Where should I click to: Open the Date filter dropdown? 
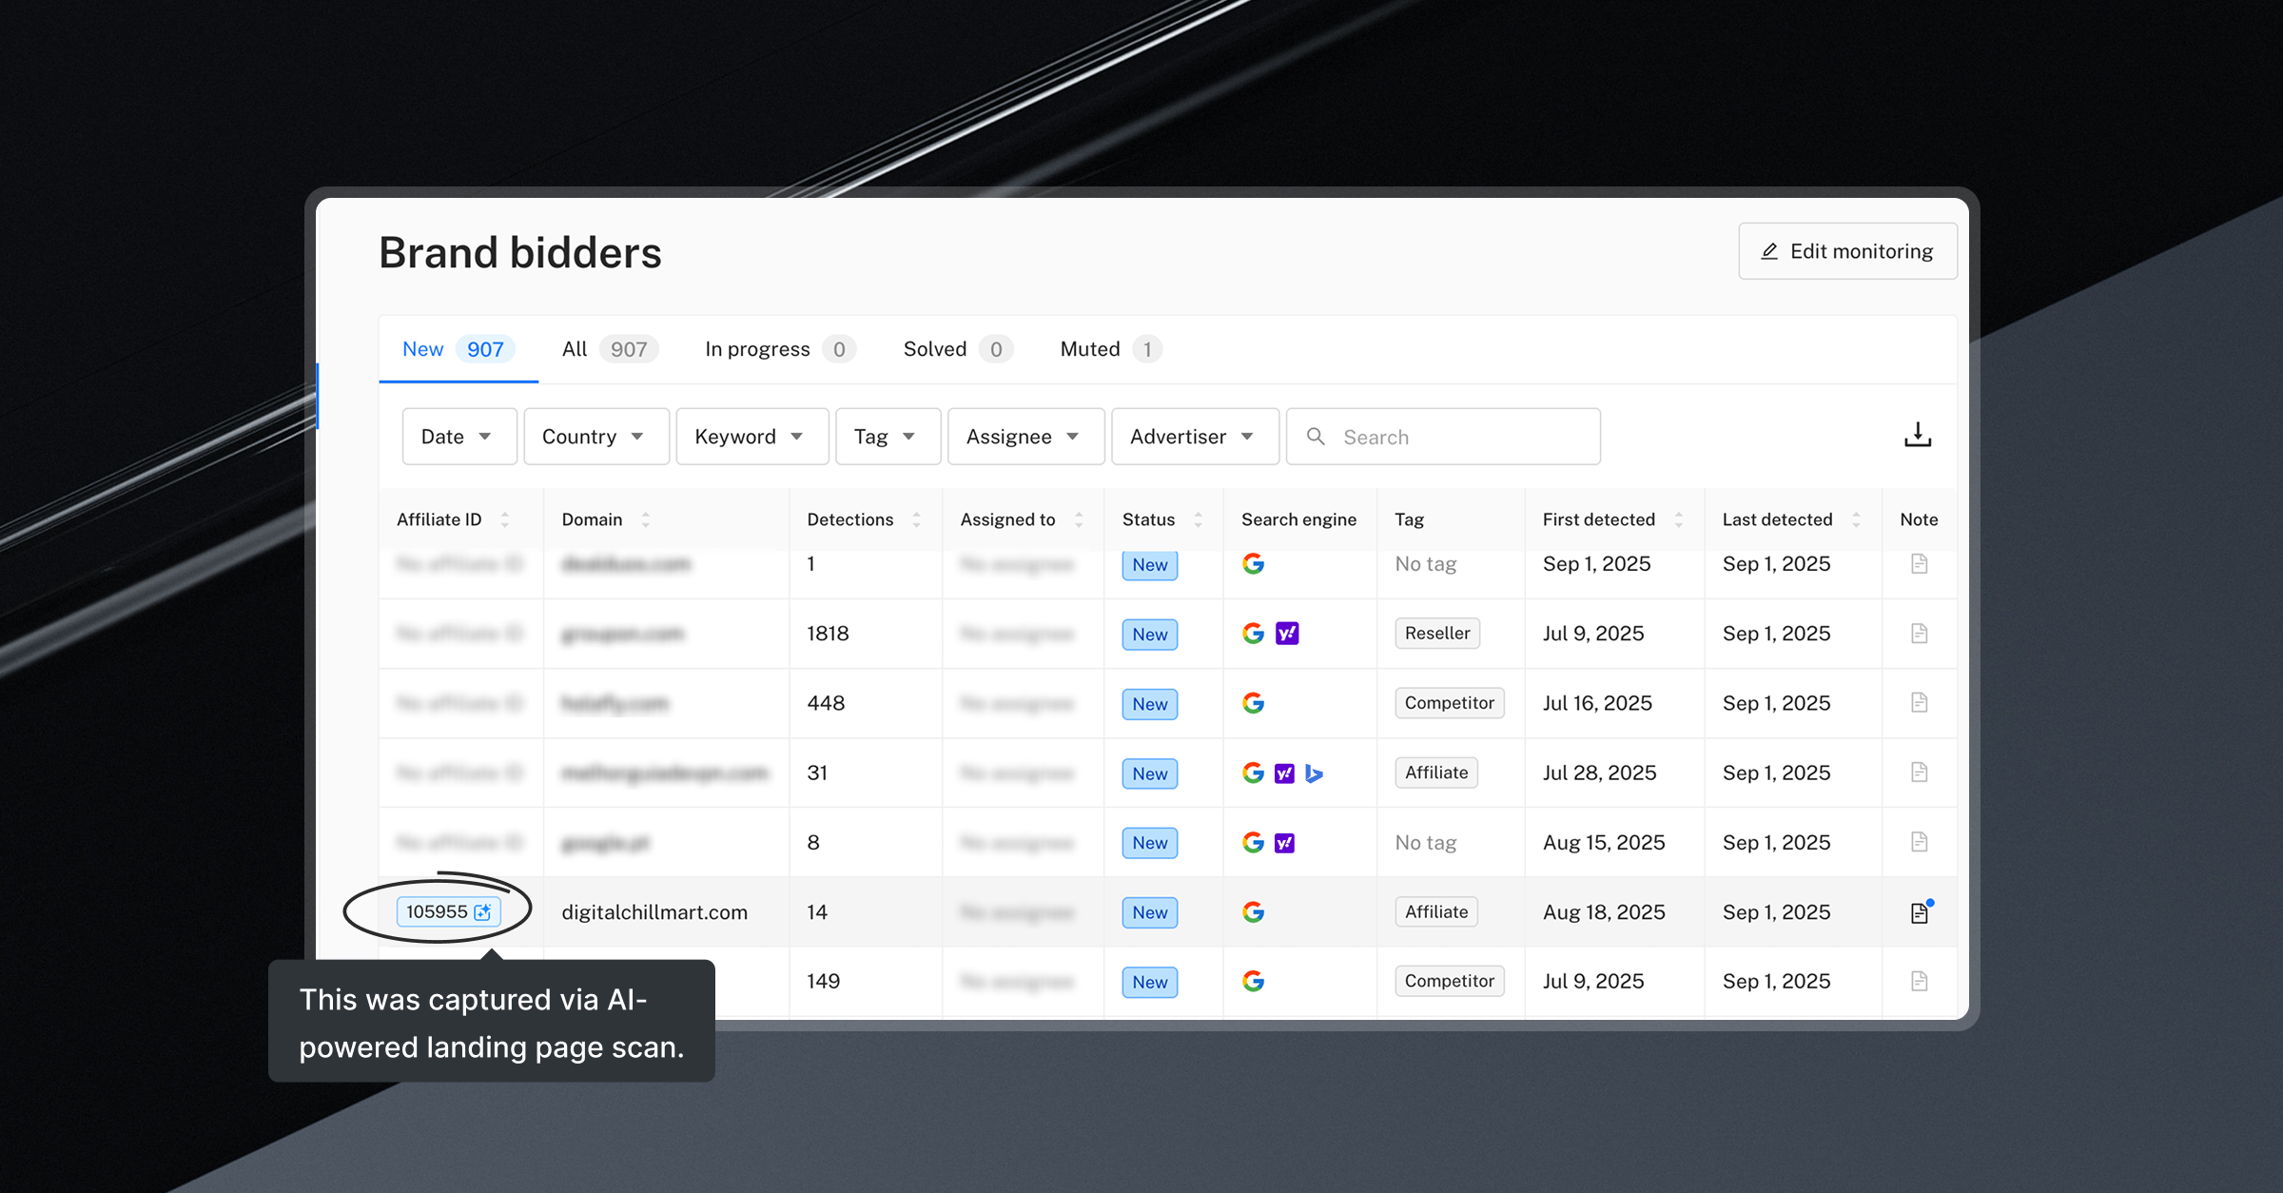point(459,437)
